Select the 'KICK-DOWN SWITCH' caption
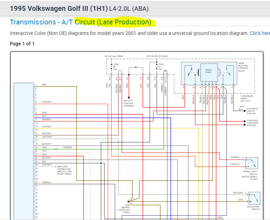Screen dimensions: 270x220 [x=254, y=208]
